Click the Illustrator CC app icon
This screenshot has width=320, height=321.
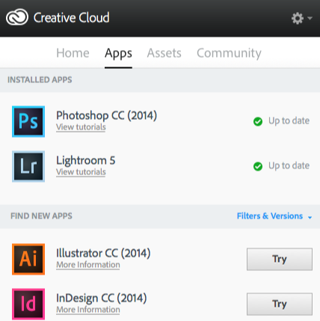point(28,259)
